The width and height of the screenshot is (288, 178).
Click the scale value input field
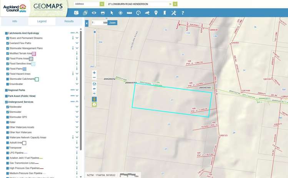[99, 23]
